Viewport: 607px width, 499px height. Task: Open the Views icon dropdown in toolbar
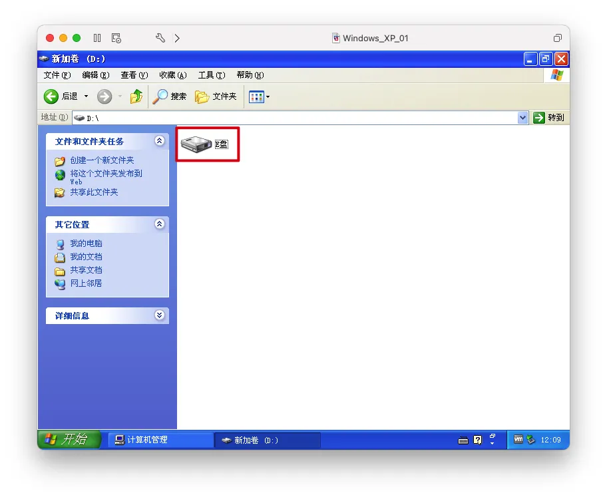point(259,96)
